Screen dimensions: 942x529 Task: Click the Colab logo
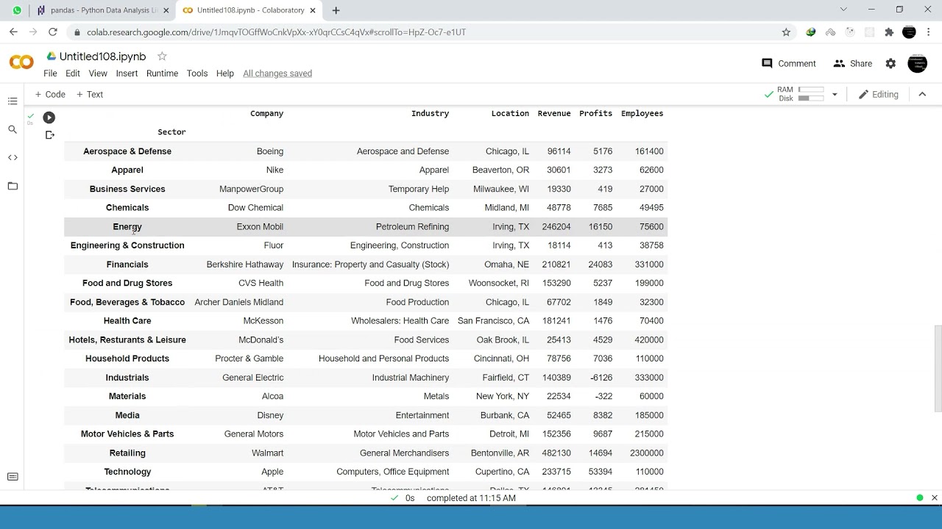pos(21,63)
